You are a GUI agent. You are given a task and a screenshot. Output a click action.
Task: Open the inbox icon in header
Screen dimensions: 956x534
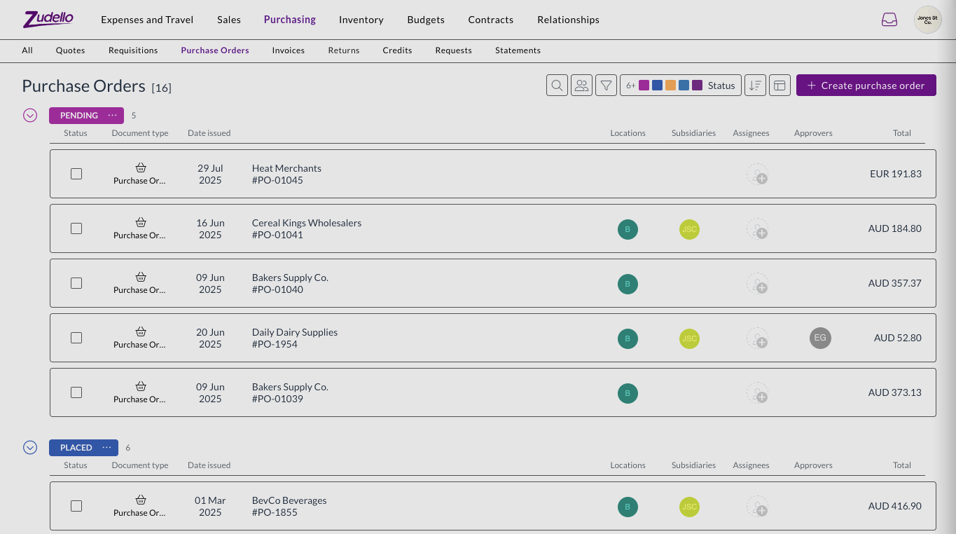889,20
